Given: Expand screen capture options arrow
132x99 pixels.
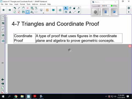Looking at the screenshot, I should tap(43, 13).
